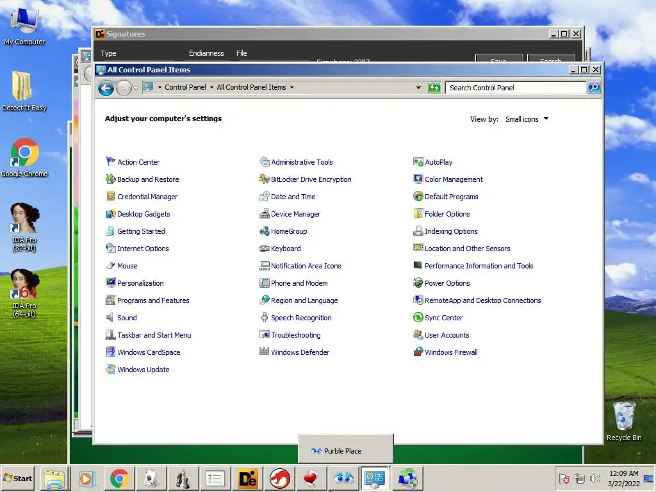Expand the root location arrow in address bar
656x492 pixels.
pos(160,87)
